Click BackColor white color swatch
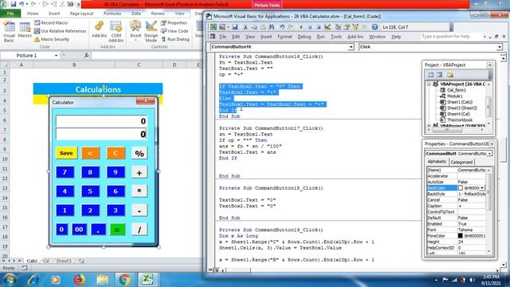The image size is (510, 287). pyautogui.click(x=461, y=188)
